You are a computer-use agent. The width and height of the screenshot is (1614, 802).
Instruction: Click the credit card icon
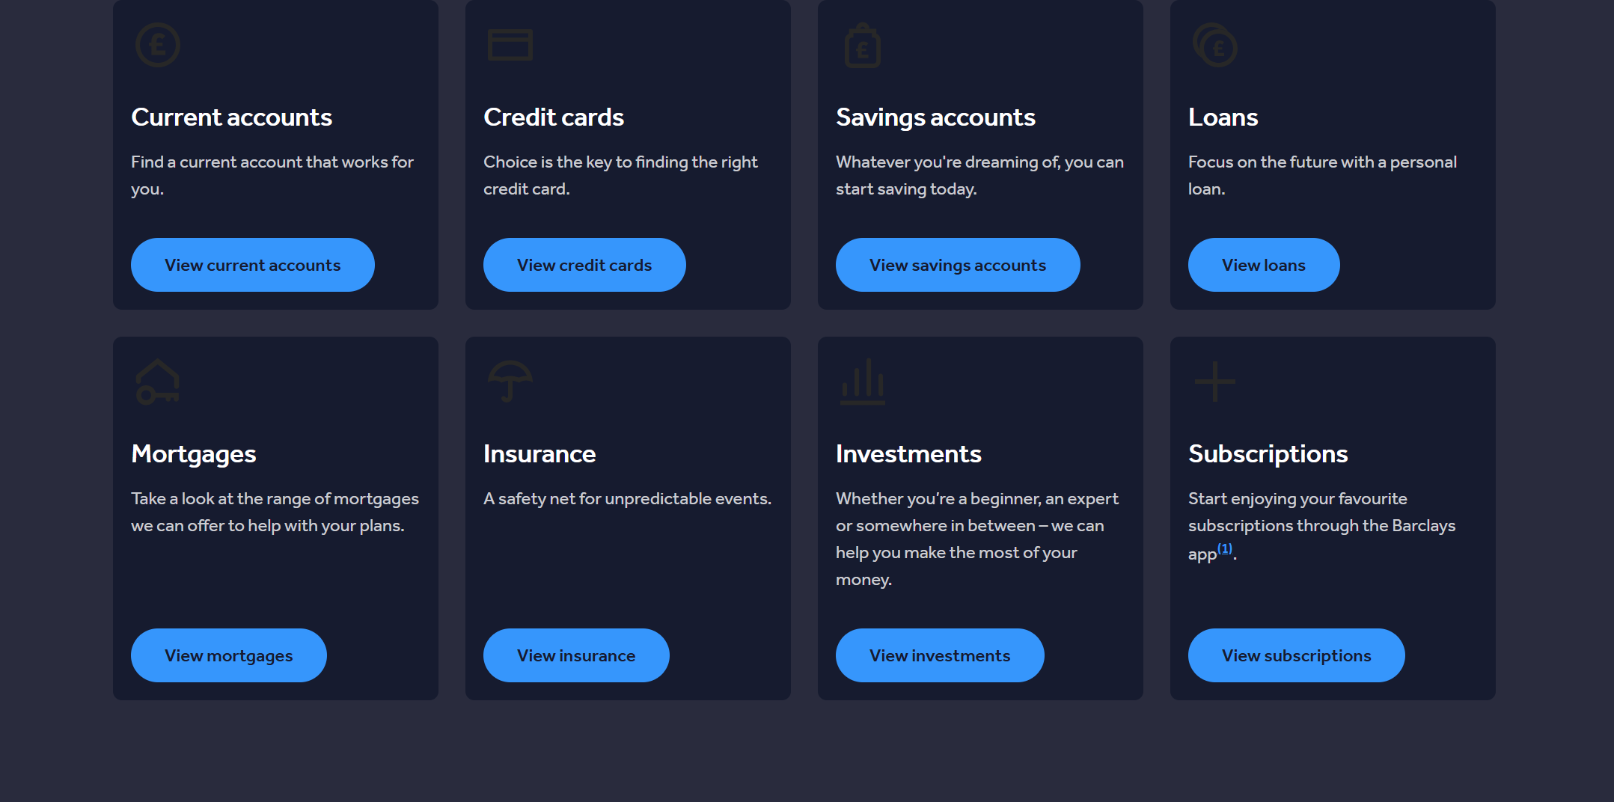(510, 45)
